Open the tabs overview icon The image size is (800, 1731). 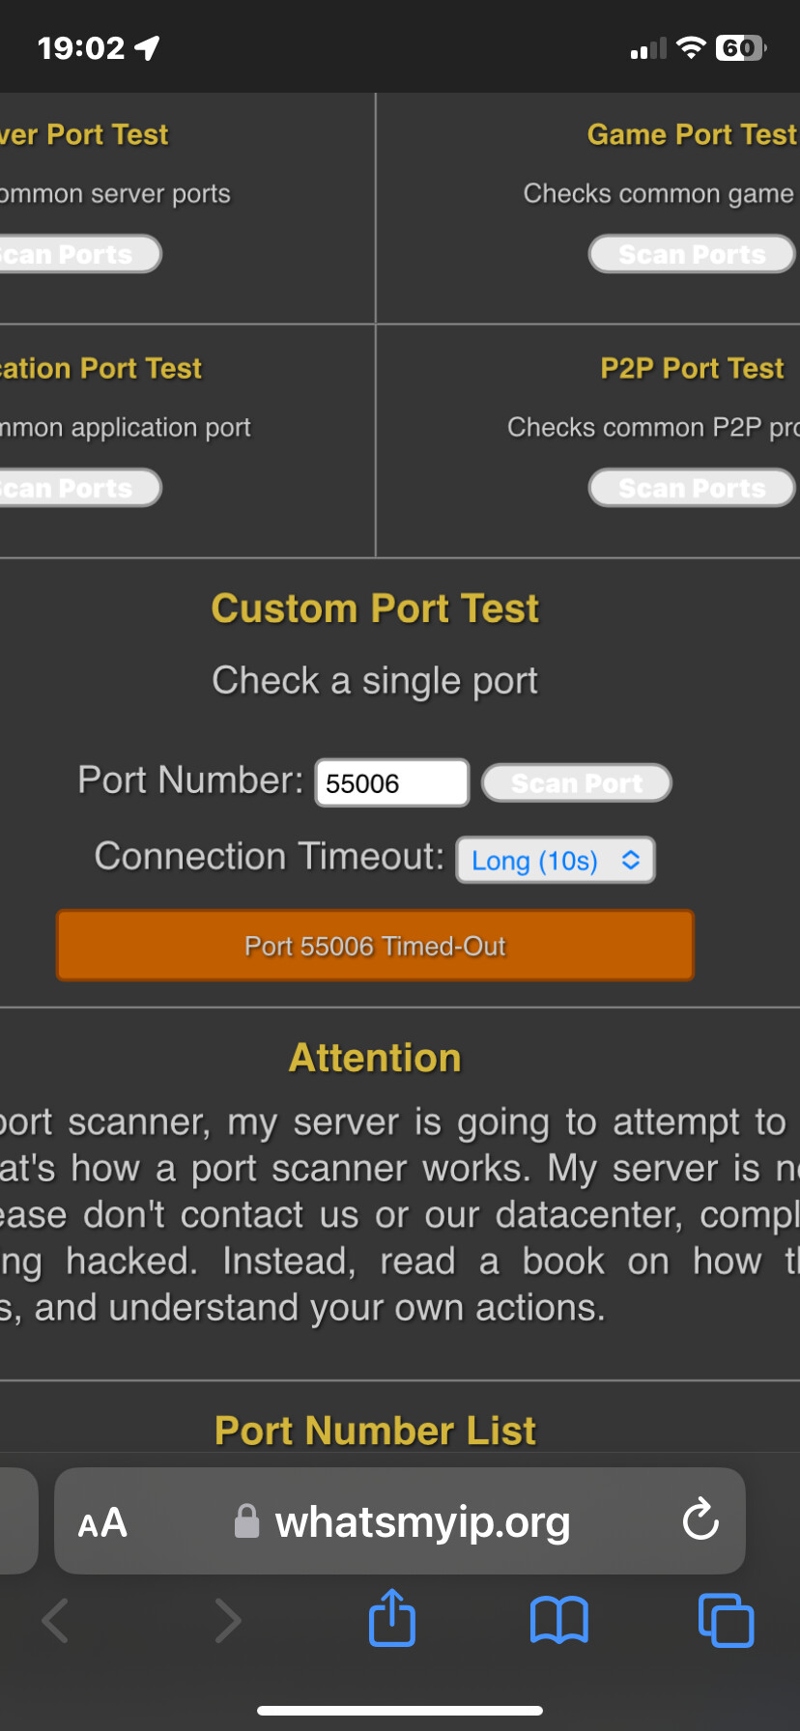pyautogui.click(x=726, y=1620)
